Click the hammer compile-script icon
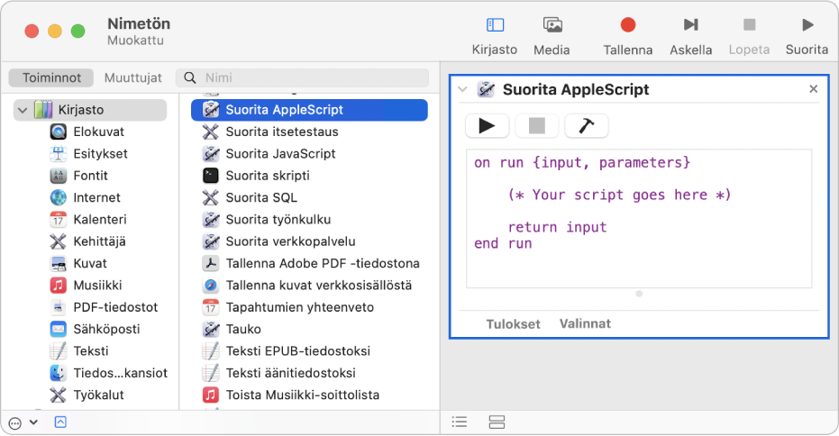Image resolution: width=839 pixels, height=436 pixels. [x=586, y=126]
